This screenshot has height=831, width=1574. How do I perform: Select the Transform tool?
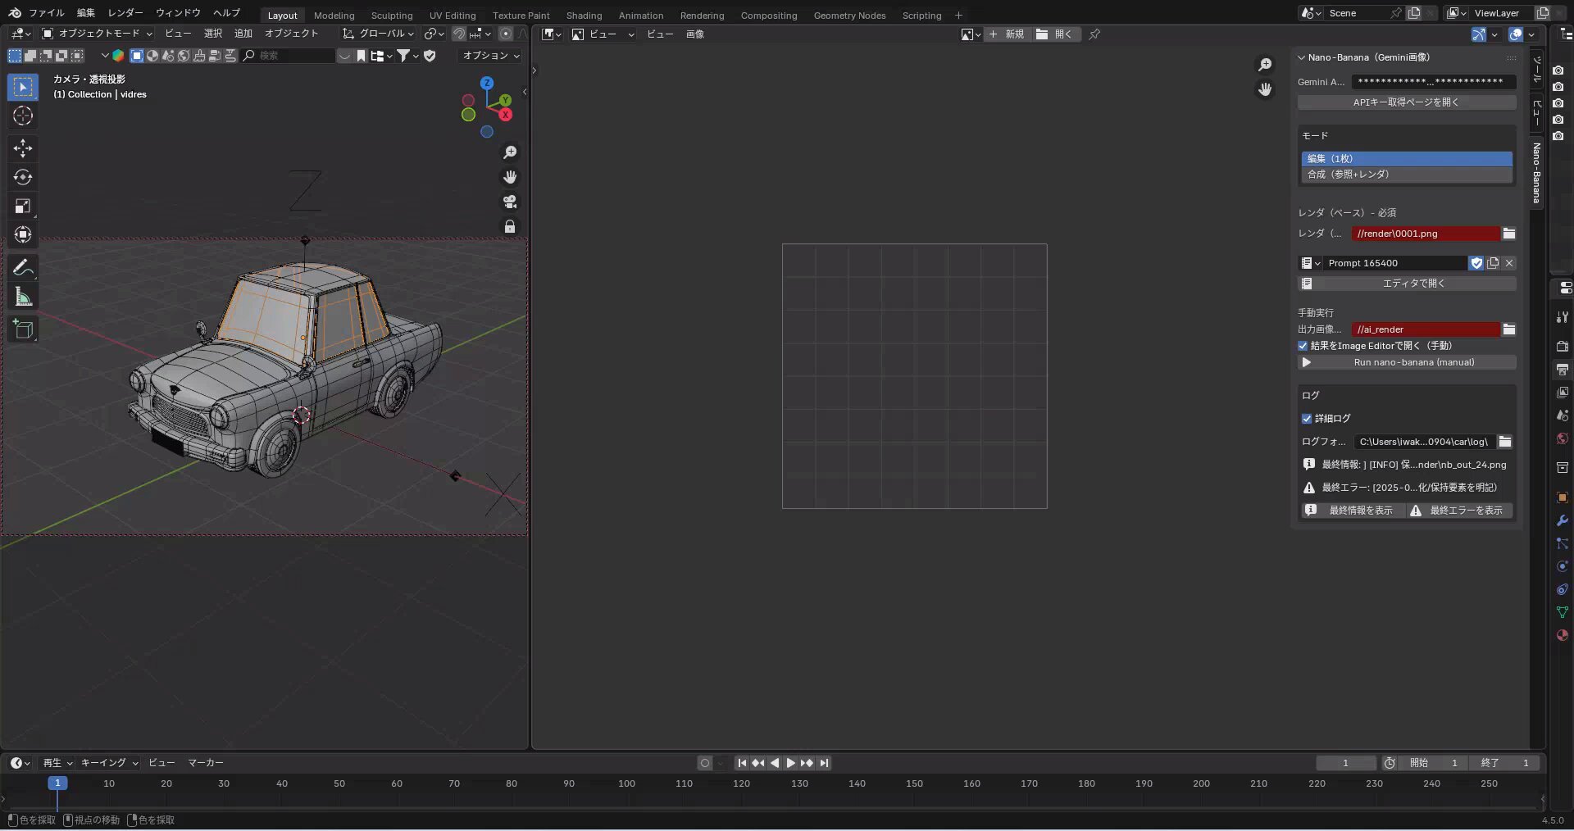pyautogui.click(x=23, y=235)
